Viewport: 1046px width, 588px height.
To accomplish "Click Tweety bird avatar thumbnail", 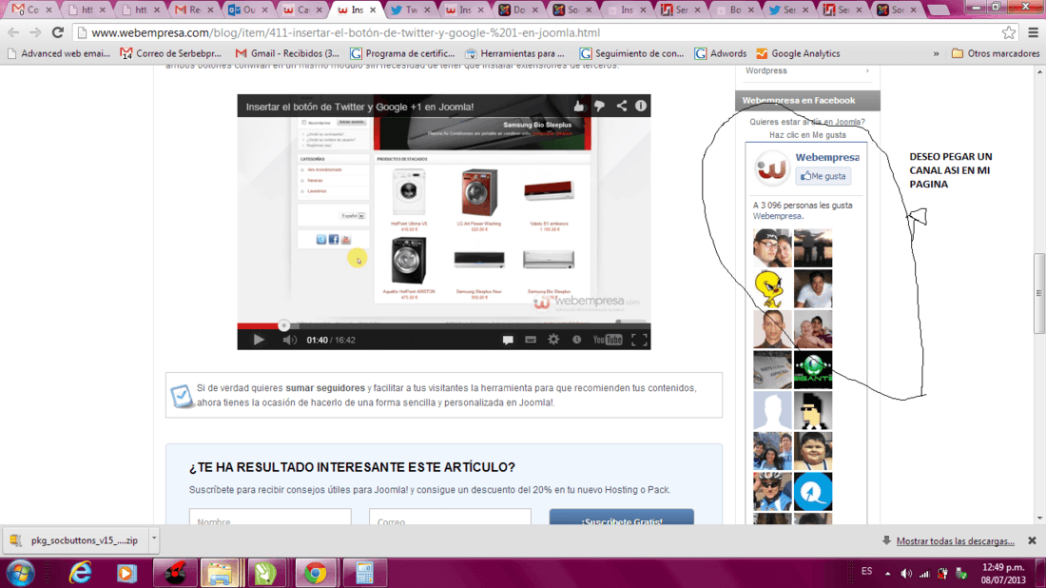I will point(772,288).
